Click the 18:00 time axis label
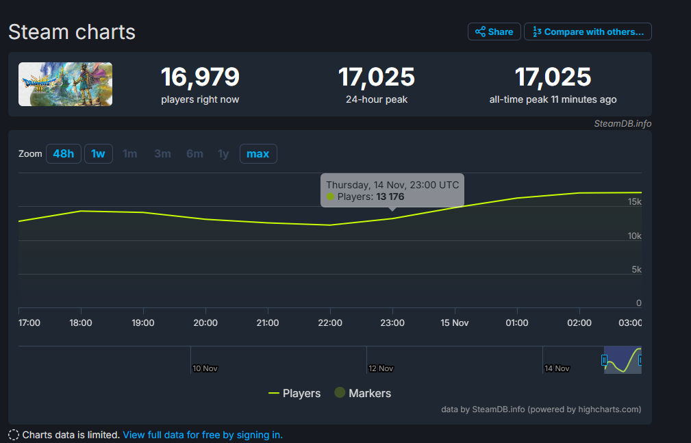The width and height of the screenshot is (691, 443). coord(81,322)
